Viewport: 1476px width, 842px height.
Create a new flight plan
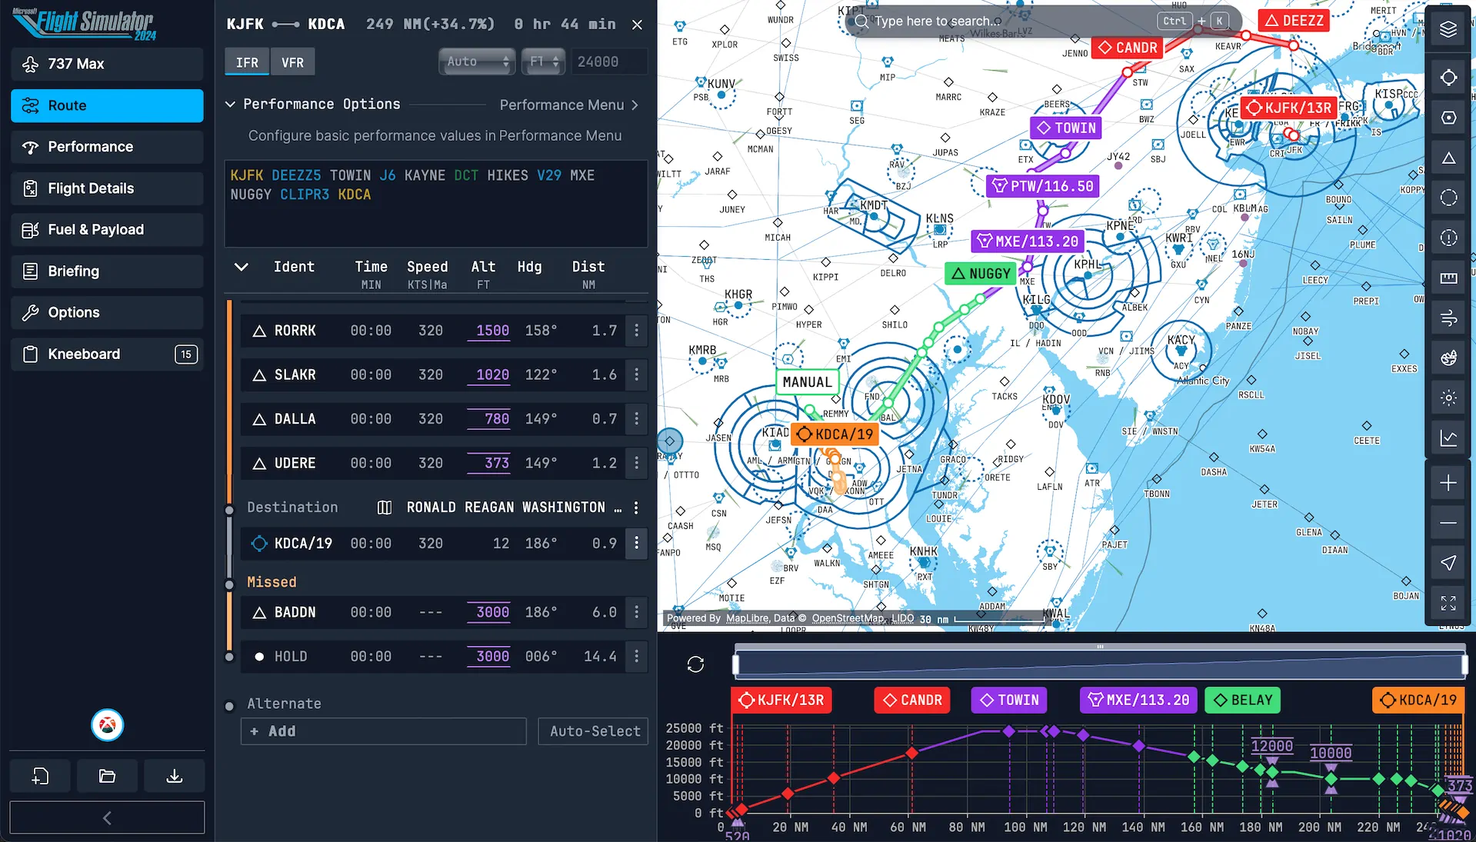pyautogui.click(x=39, y=776)
